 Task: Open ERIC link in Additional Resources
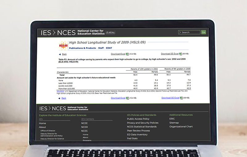tap(172, 119)
